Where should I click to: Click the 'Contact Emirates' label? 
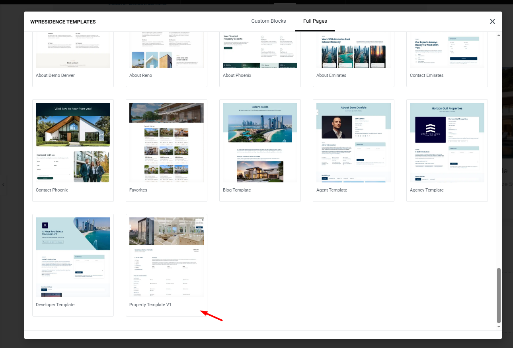tap(427, 75)
